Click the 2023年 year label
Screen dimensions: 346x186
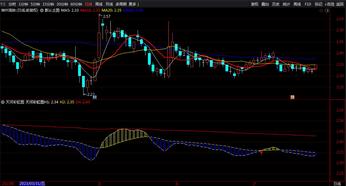[8, 184]
